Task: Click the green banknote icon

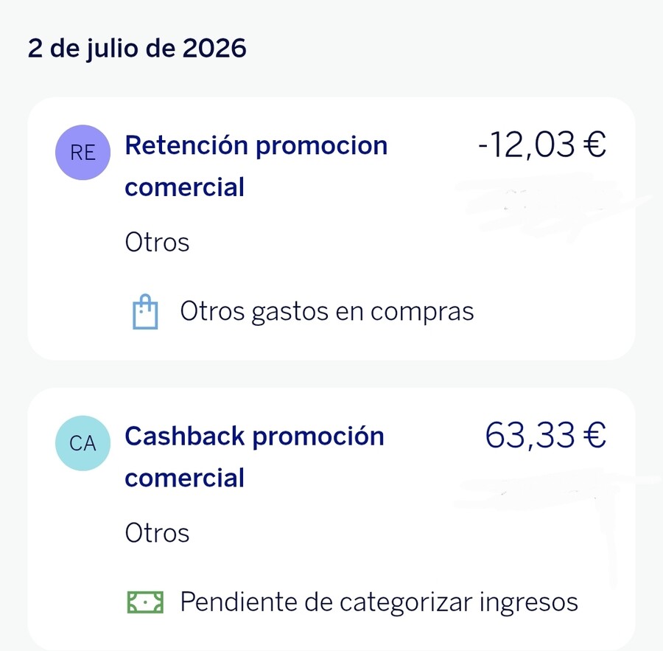Action: point(145,602)
